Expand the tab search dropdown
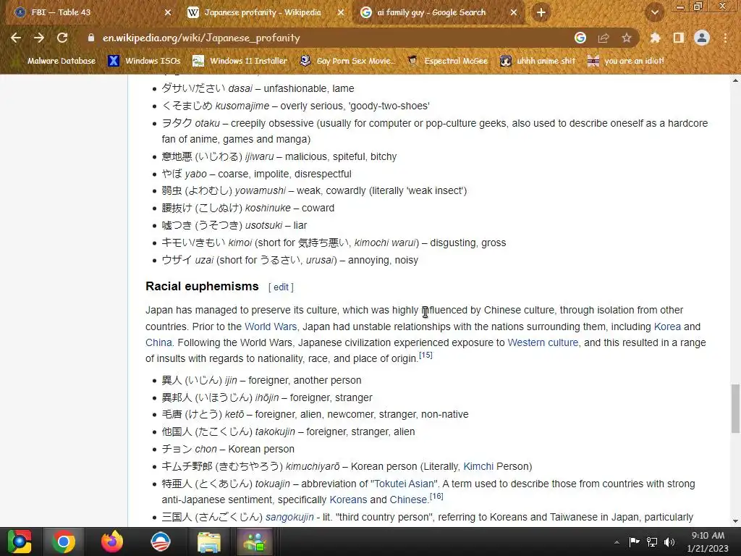 655,12
